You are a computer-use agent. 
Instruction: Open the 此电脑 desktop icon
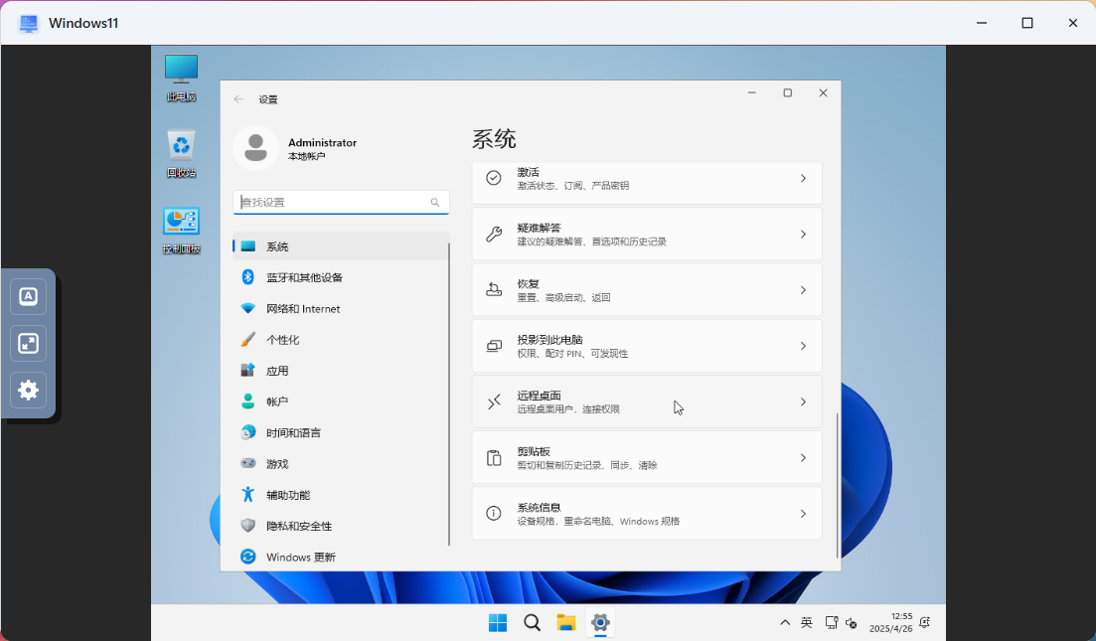pyautogui.click(x=181, y=78)
